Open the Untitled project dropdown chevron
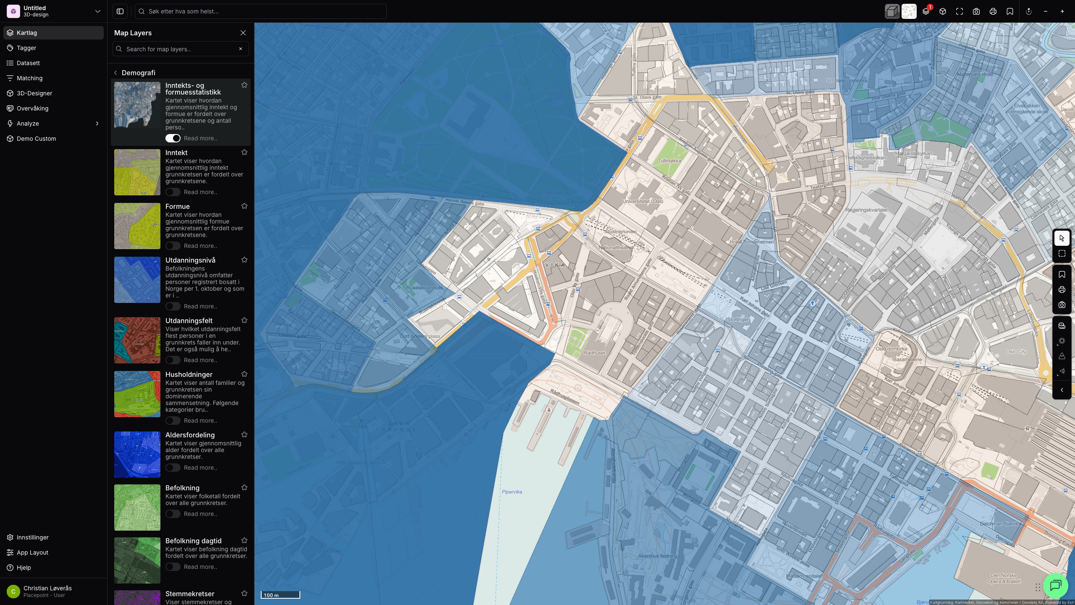 tap(98, 11)
